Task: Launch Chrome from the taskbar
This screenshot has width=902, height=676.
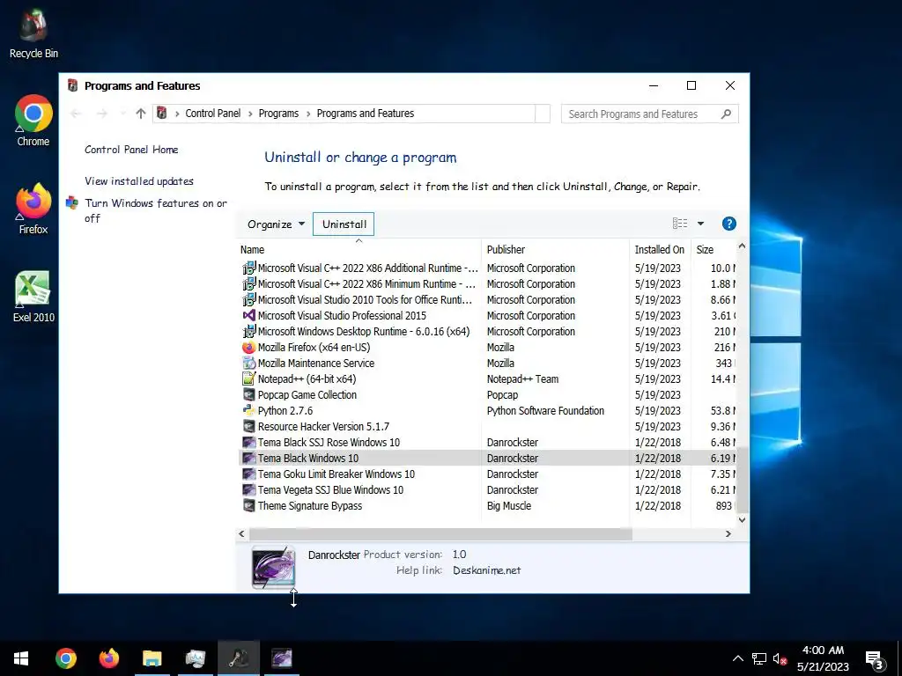Action: pyautogui.click(x=66, y=658)
